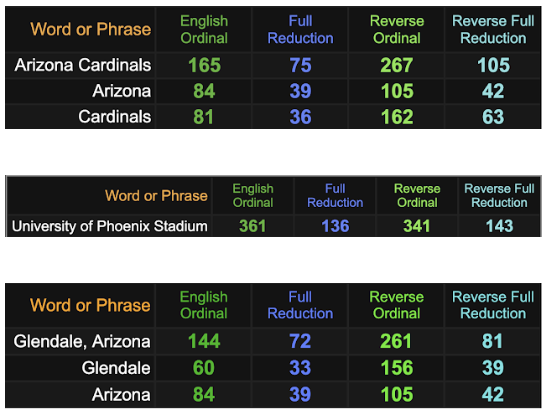This screenshot has height=414, width=548.
Task: Select English Ordinal value 361
Action: 252,226
